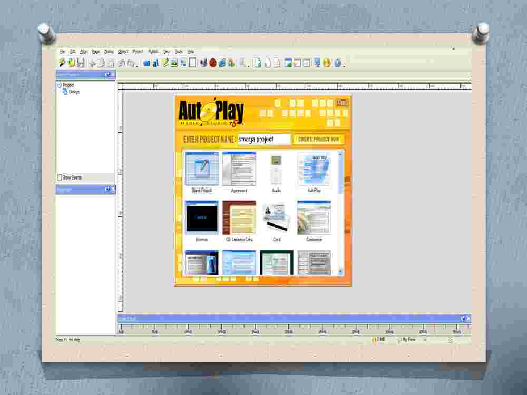Viewport: 527px width, 395px height.
Task: Insert a new Image object from toolbar
Action: coord(174,63)
